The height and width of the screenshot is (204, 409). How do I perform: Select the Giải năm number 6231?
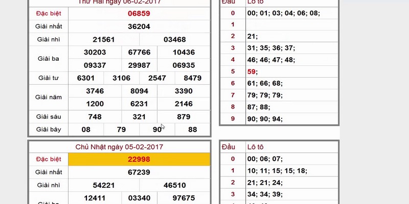coord(139,104)
